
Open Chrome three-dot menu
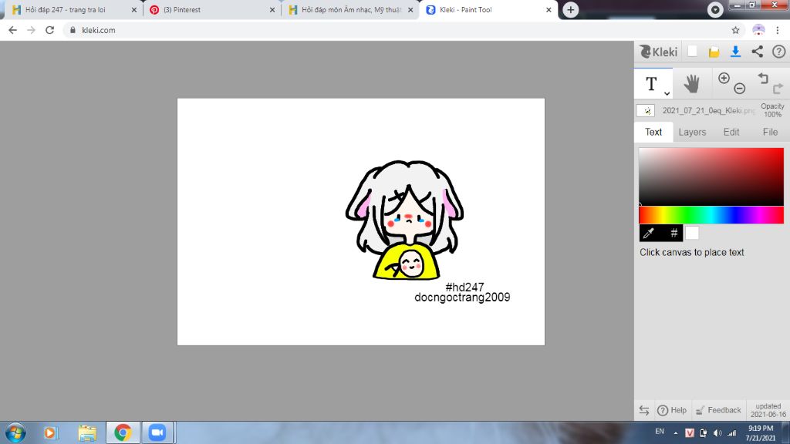coord(778,30)
